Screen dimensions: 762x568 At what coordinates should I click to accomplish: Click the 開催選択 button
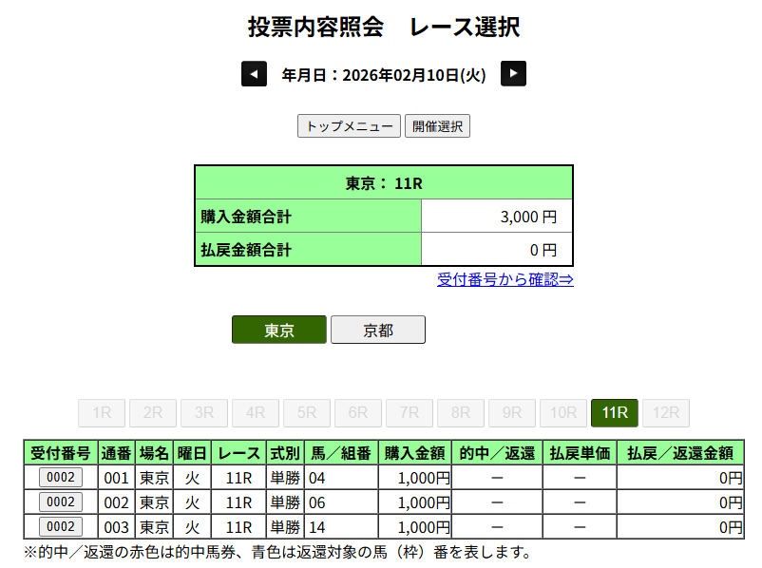(437, 126)
